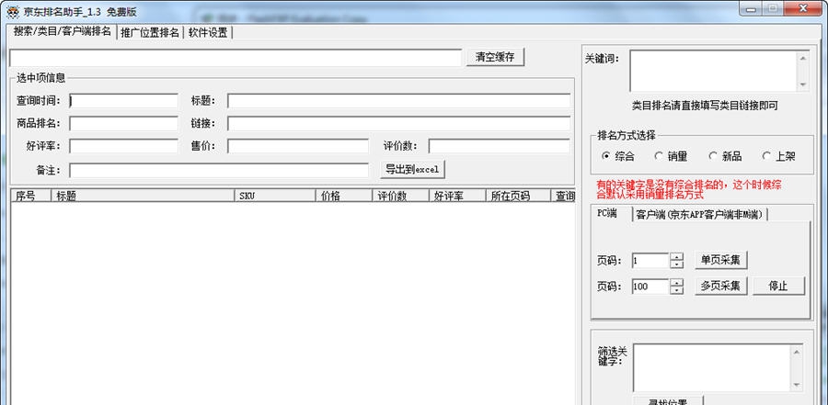Sort by the 好评率 column header
The width and height of the screenshot is (828, 405).
[x=457, y=196]
